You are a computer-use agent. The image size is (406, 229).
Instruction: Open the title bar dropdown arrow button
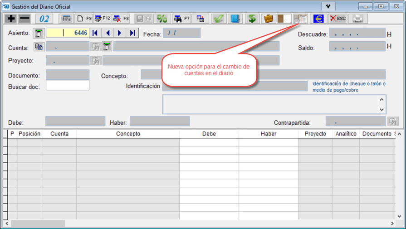pyautogui.click(x=328, y=6)
